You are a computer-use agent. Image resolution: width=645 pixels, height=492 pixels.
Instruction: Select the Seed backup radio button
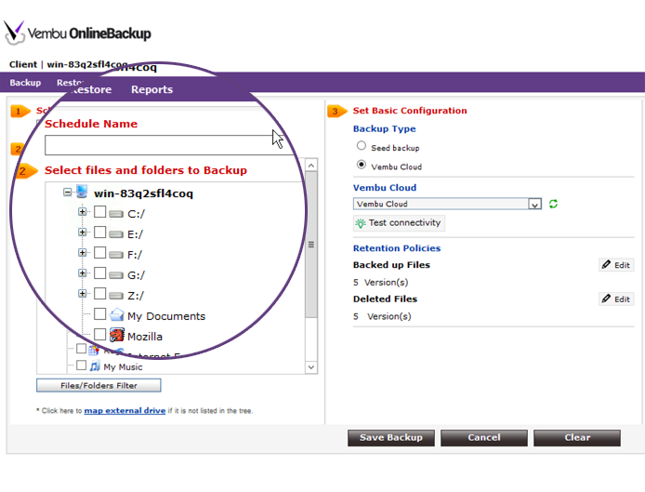[x=362, y=145]
